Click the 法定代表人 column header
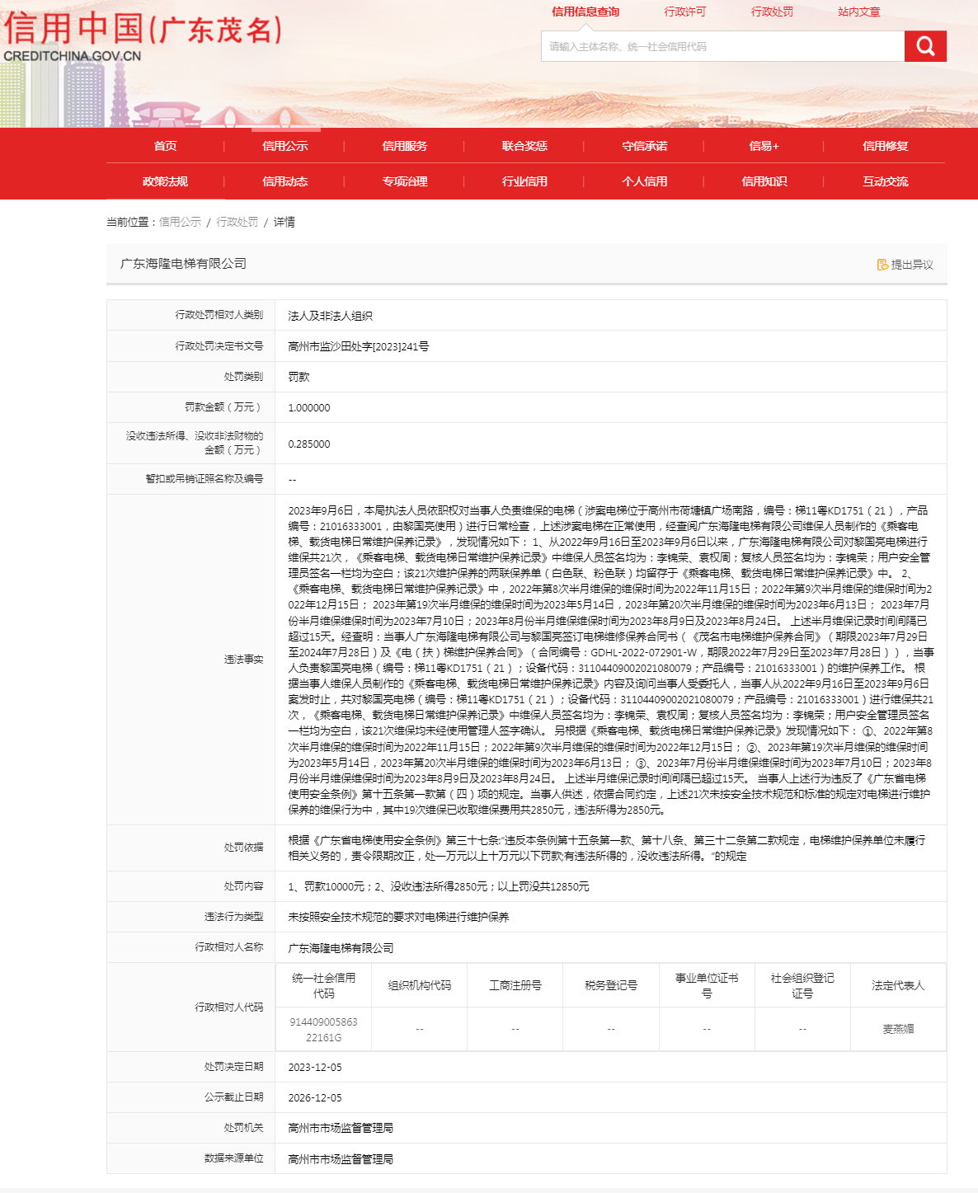 (x=898, y=985)
